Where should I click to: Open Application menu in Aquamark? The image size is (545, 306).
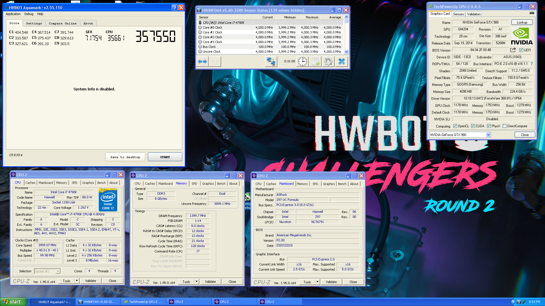pos(13,14)
